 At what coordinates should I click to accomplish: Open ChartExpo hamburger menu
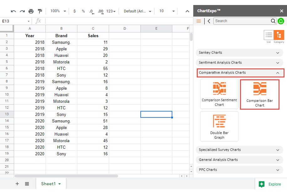[199, 21]
